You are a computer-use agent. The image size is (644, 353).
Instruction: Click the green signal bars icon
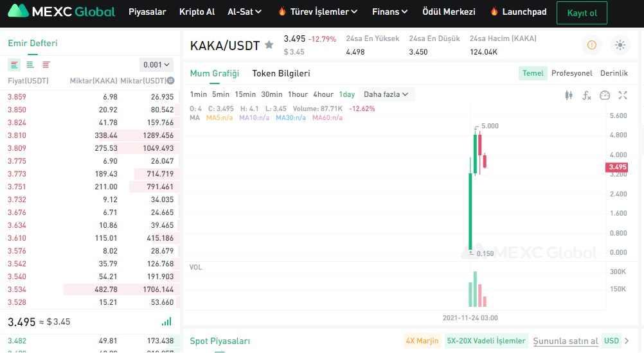166,322
